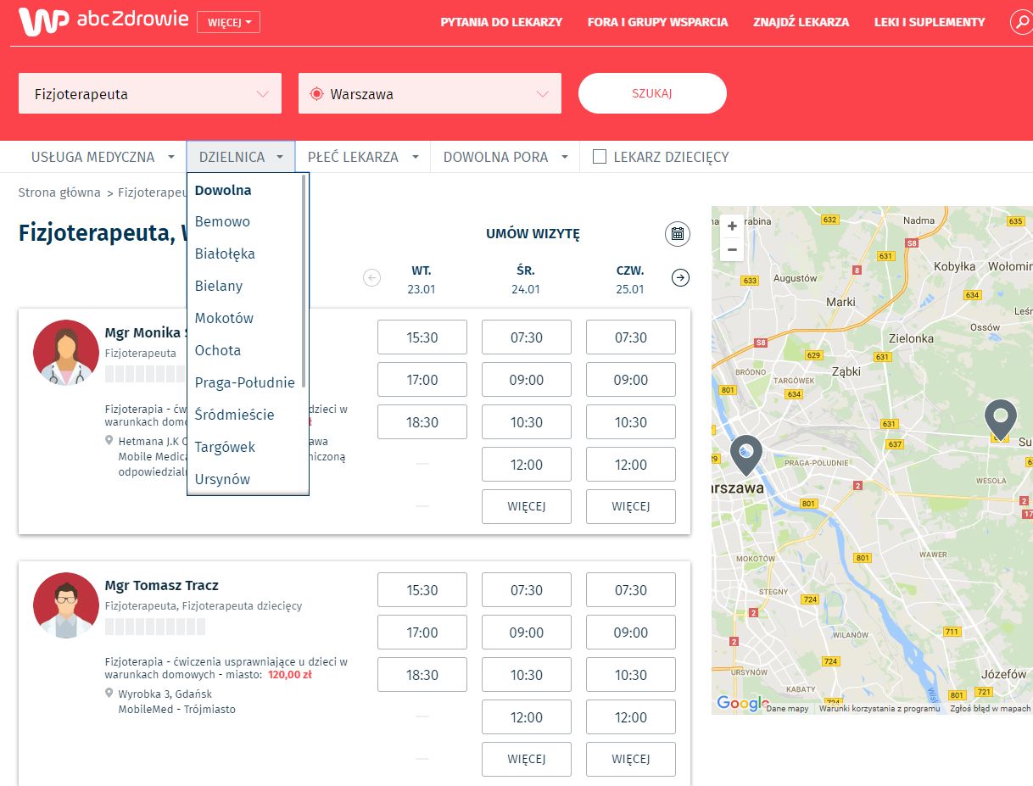1033x786 pixels.
Task: Expand the Warszawa city dropdown
Action: [430, 93]
